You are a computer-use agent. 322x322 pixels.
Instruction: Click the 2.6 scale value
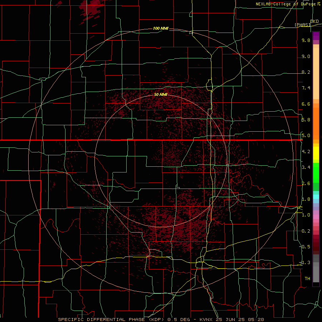pos(306,184)
